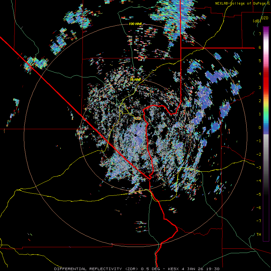The width and height of the screenshot is (271, 271).
Task: Click the DIFFERENTIAL REFLECTIVITY (ZDR) title text
Action: (96, 269)
